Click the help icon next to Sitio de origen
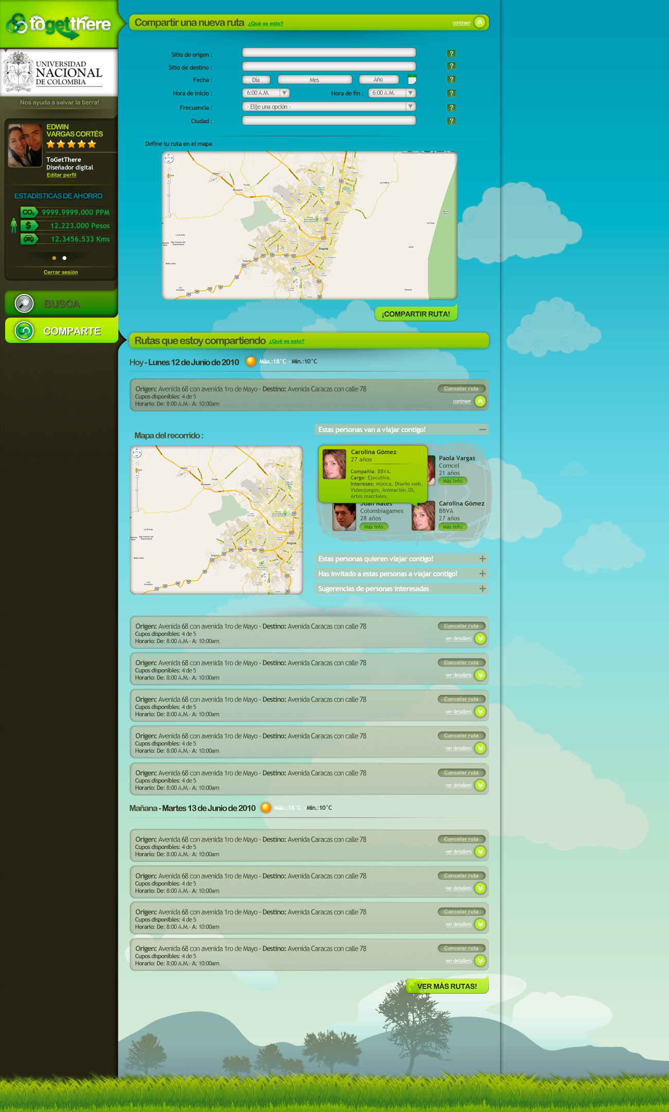Screen dimensions: 669x1112 pos(451,54)
